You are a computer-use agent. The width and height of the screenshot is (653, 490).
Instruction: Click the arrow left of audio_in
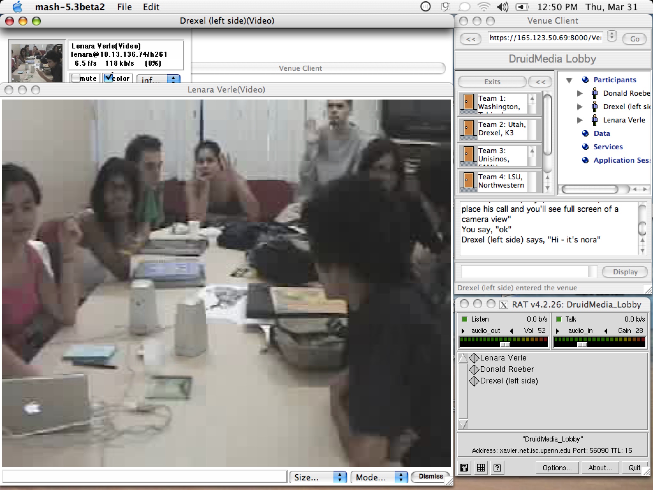[557, 331]
